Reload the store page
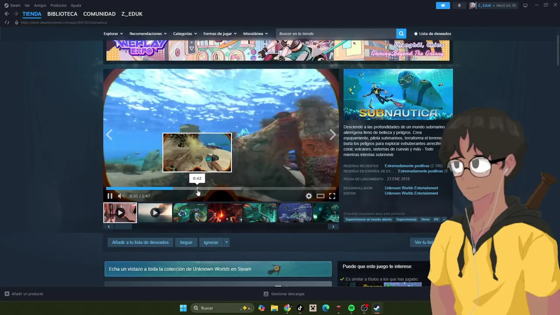The width and height of the screenshot is (560, 315). (x=7, y=22)
